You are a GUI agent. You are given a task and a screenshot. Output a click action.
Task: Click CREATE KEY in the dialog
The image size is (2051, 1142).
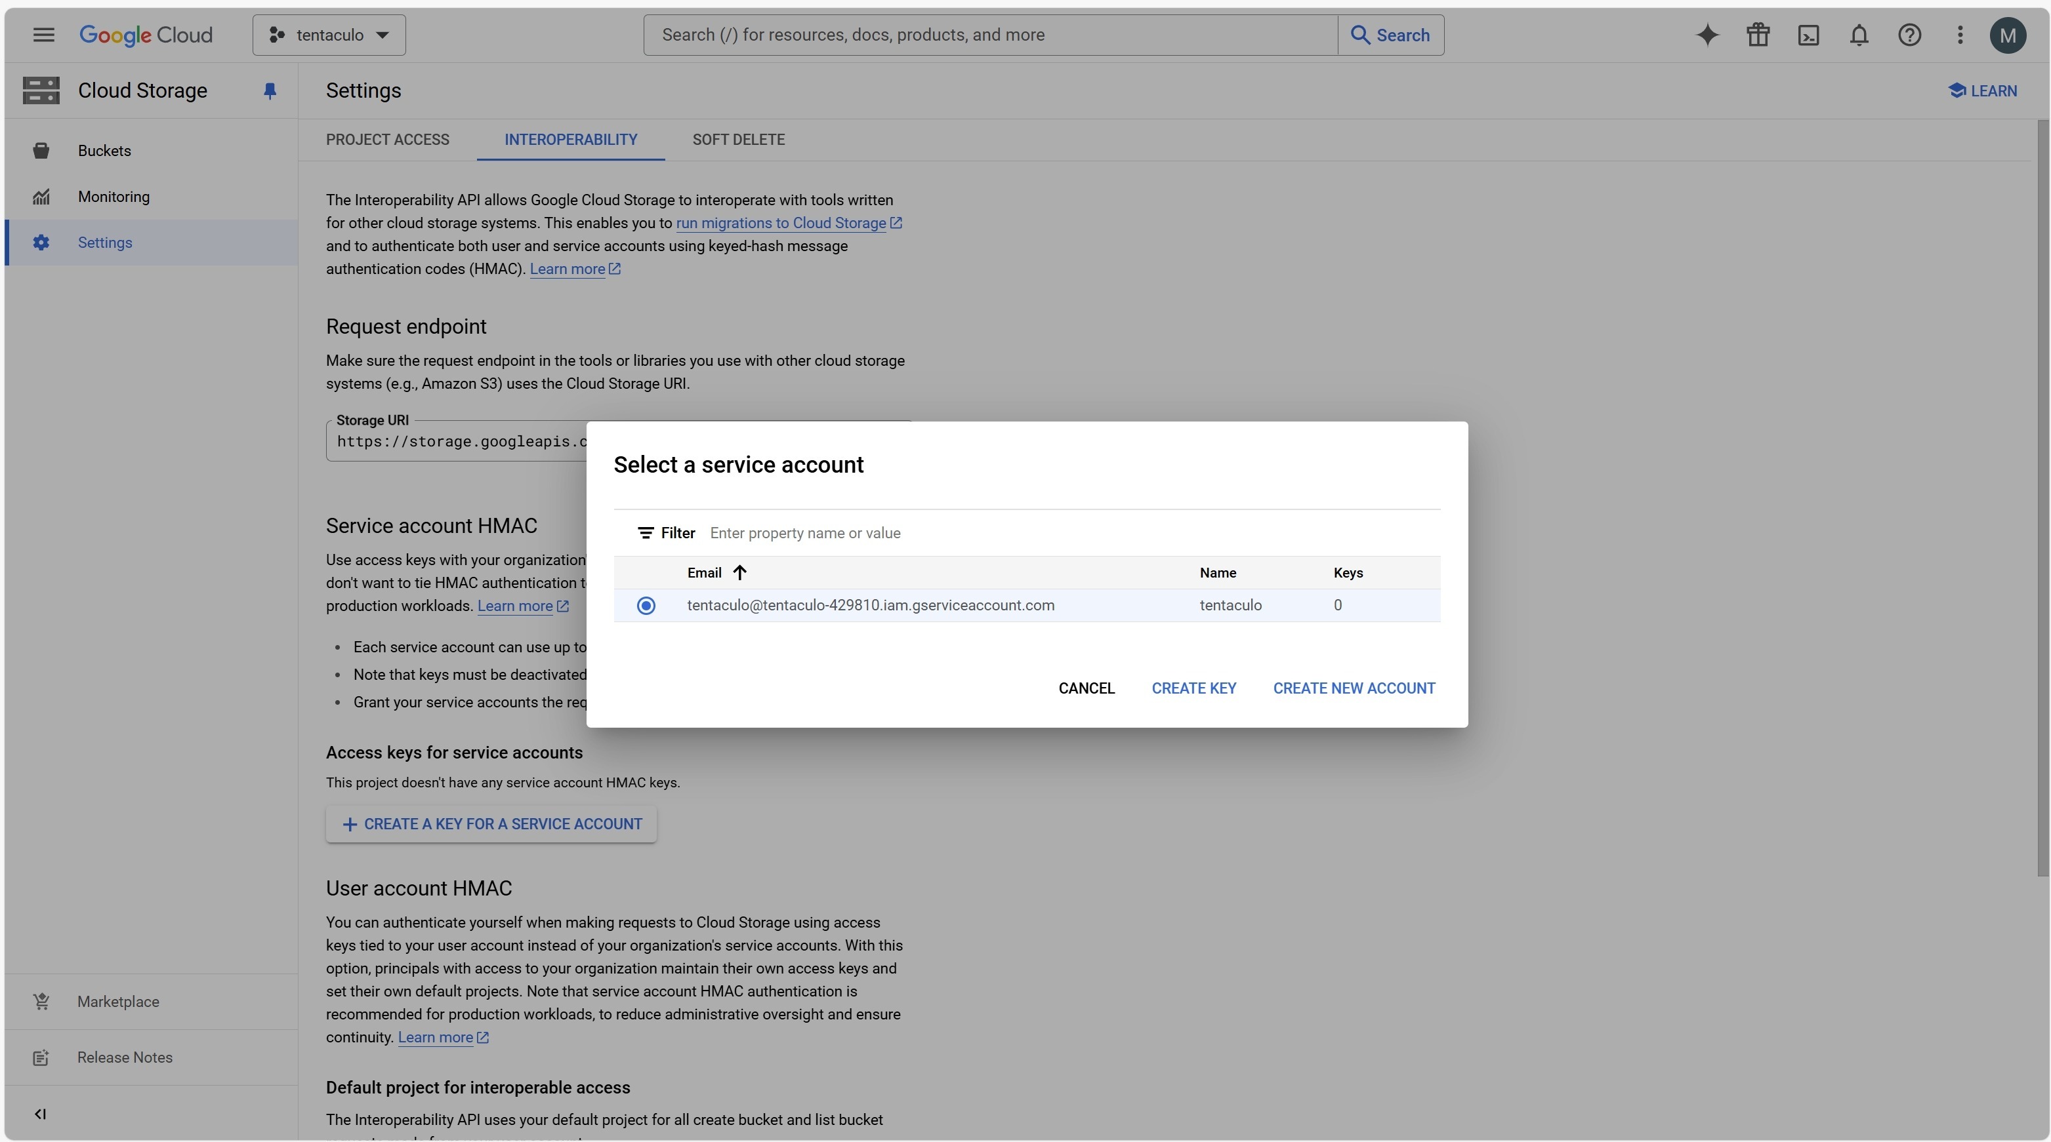coord(1193,689)
